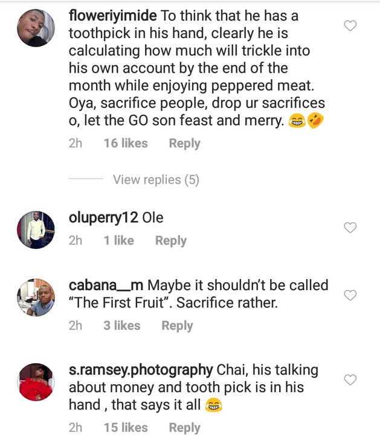
Task: Reply to s.ramsey.photography's comment
Action: click(184, 428)
